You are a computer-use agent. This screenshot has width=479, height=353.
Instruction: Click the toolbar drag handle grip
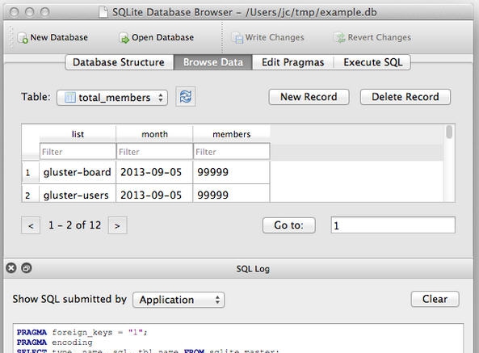pyautogui.click(x=11, y=38)
